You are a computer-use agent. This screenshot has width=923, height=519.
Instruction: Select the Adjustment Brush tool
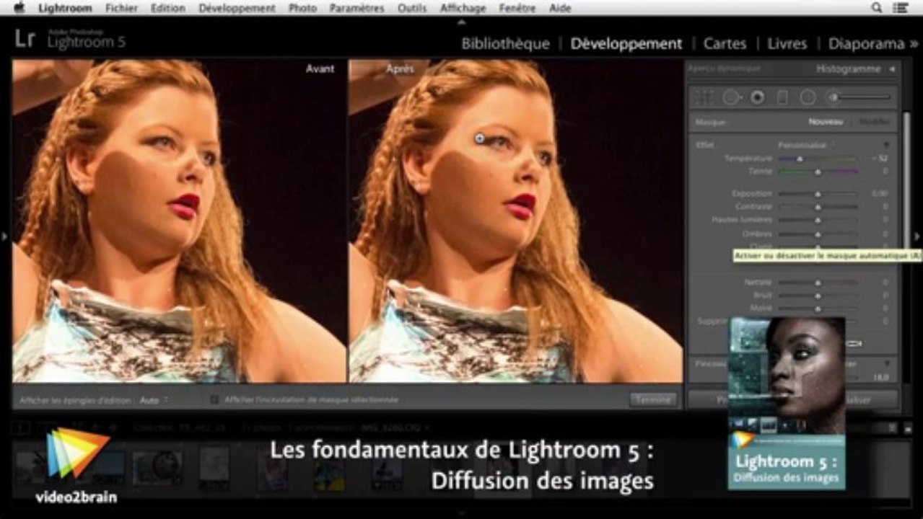[833, 97]
